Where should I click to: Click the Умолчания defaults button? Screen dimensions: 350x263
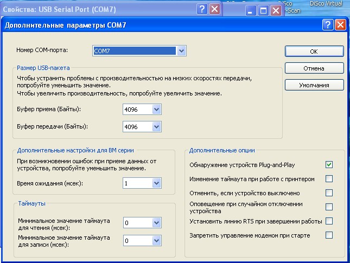pos(314,85)
